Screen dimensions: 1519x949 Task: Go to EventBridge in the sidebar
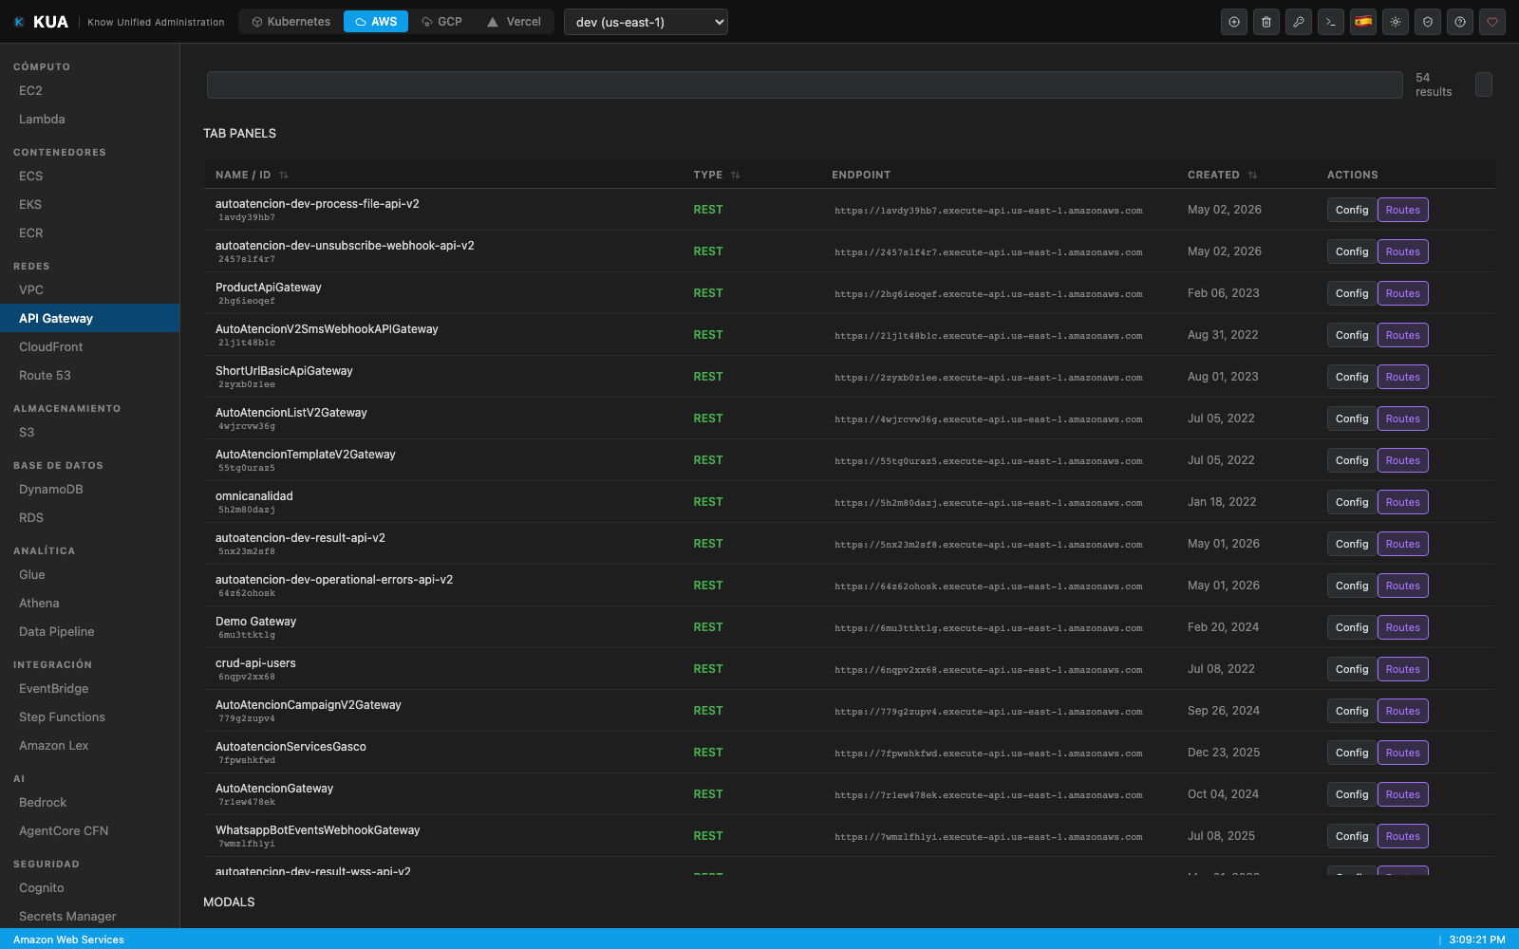pos(89,689)
